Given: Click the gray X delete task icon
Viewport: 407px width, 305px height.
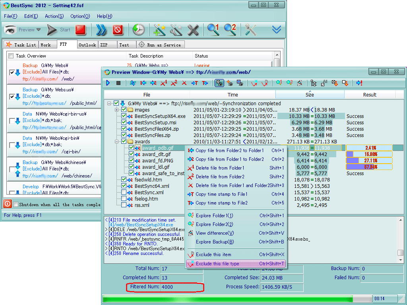Looking at the screenshot, I should tap(193, 30).
